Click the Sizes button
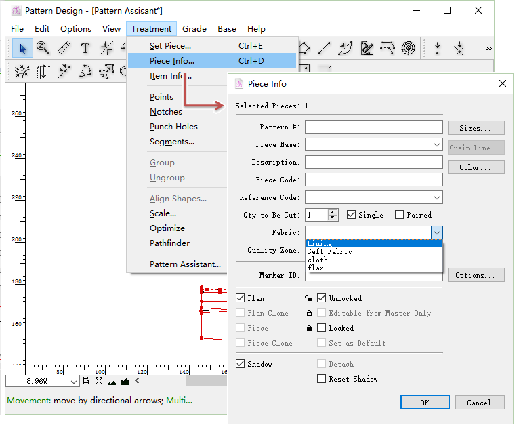The width and height of the screenshot is (521, 429). click(x=476, y=128)
